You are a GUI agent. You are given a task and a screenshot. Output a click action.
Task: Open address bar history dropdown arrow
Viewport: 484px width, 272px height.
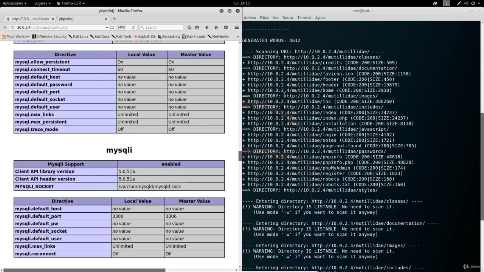click(x=107, y=28)
